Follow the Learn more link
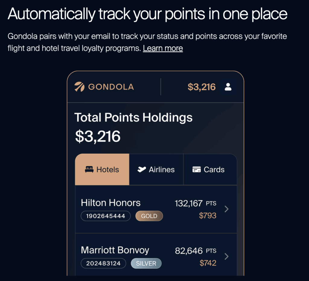 coord(163,48)
